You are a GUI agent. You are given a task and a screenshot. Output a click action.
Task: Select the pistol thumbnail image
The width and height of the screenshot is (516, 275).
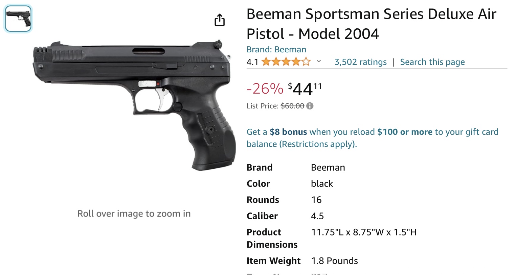(18, 19)
